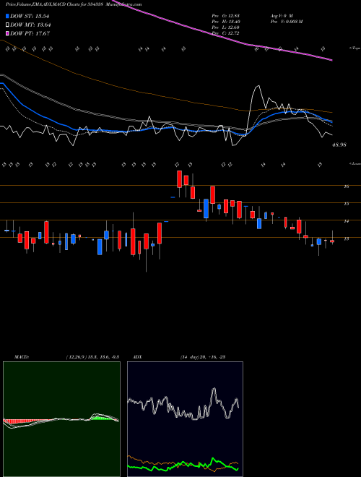This screenshot has width=361, height=477.
Task: Click the 'Pre O: 12.83' value
Action: (226, 15)
